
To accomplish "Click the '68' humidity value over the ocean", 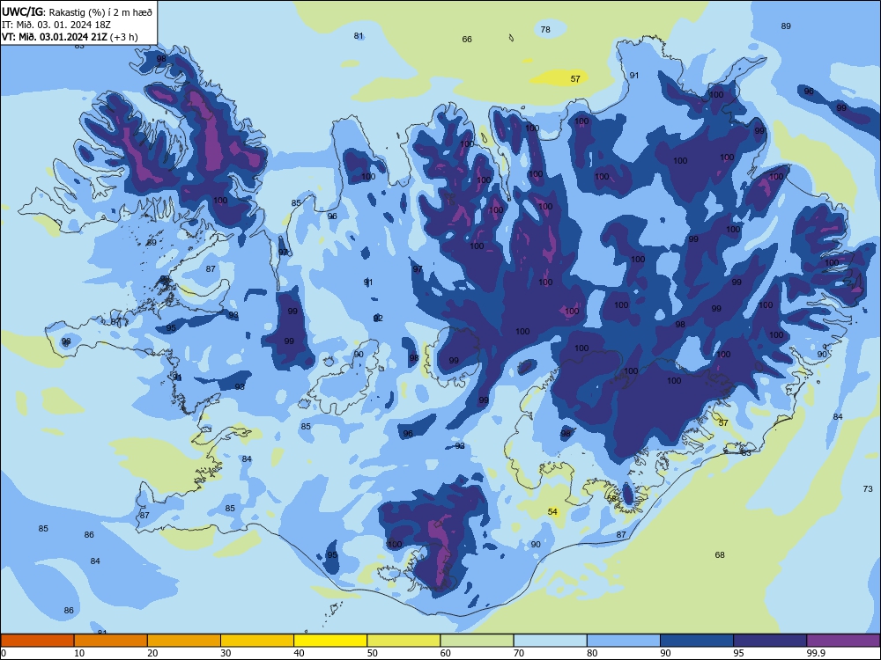I will click(720, 555).
